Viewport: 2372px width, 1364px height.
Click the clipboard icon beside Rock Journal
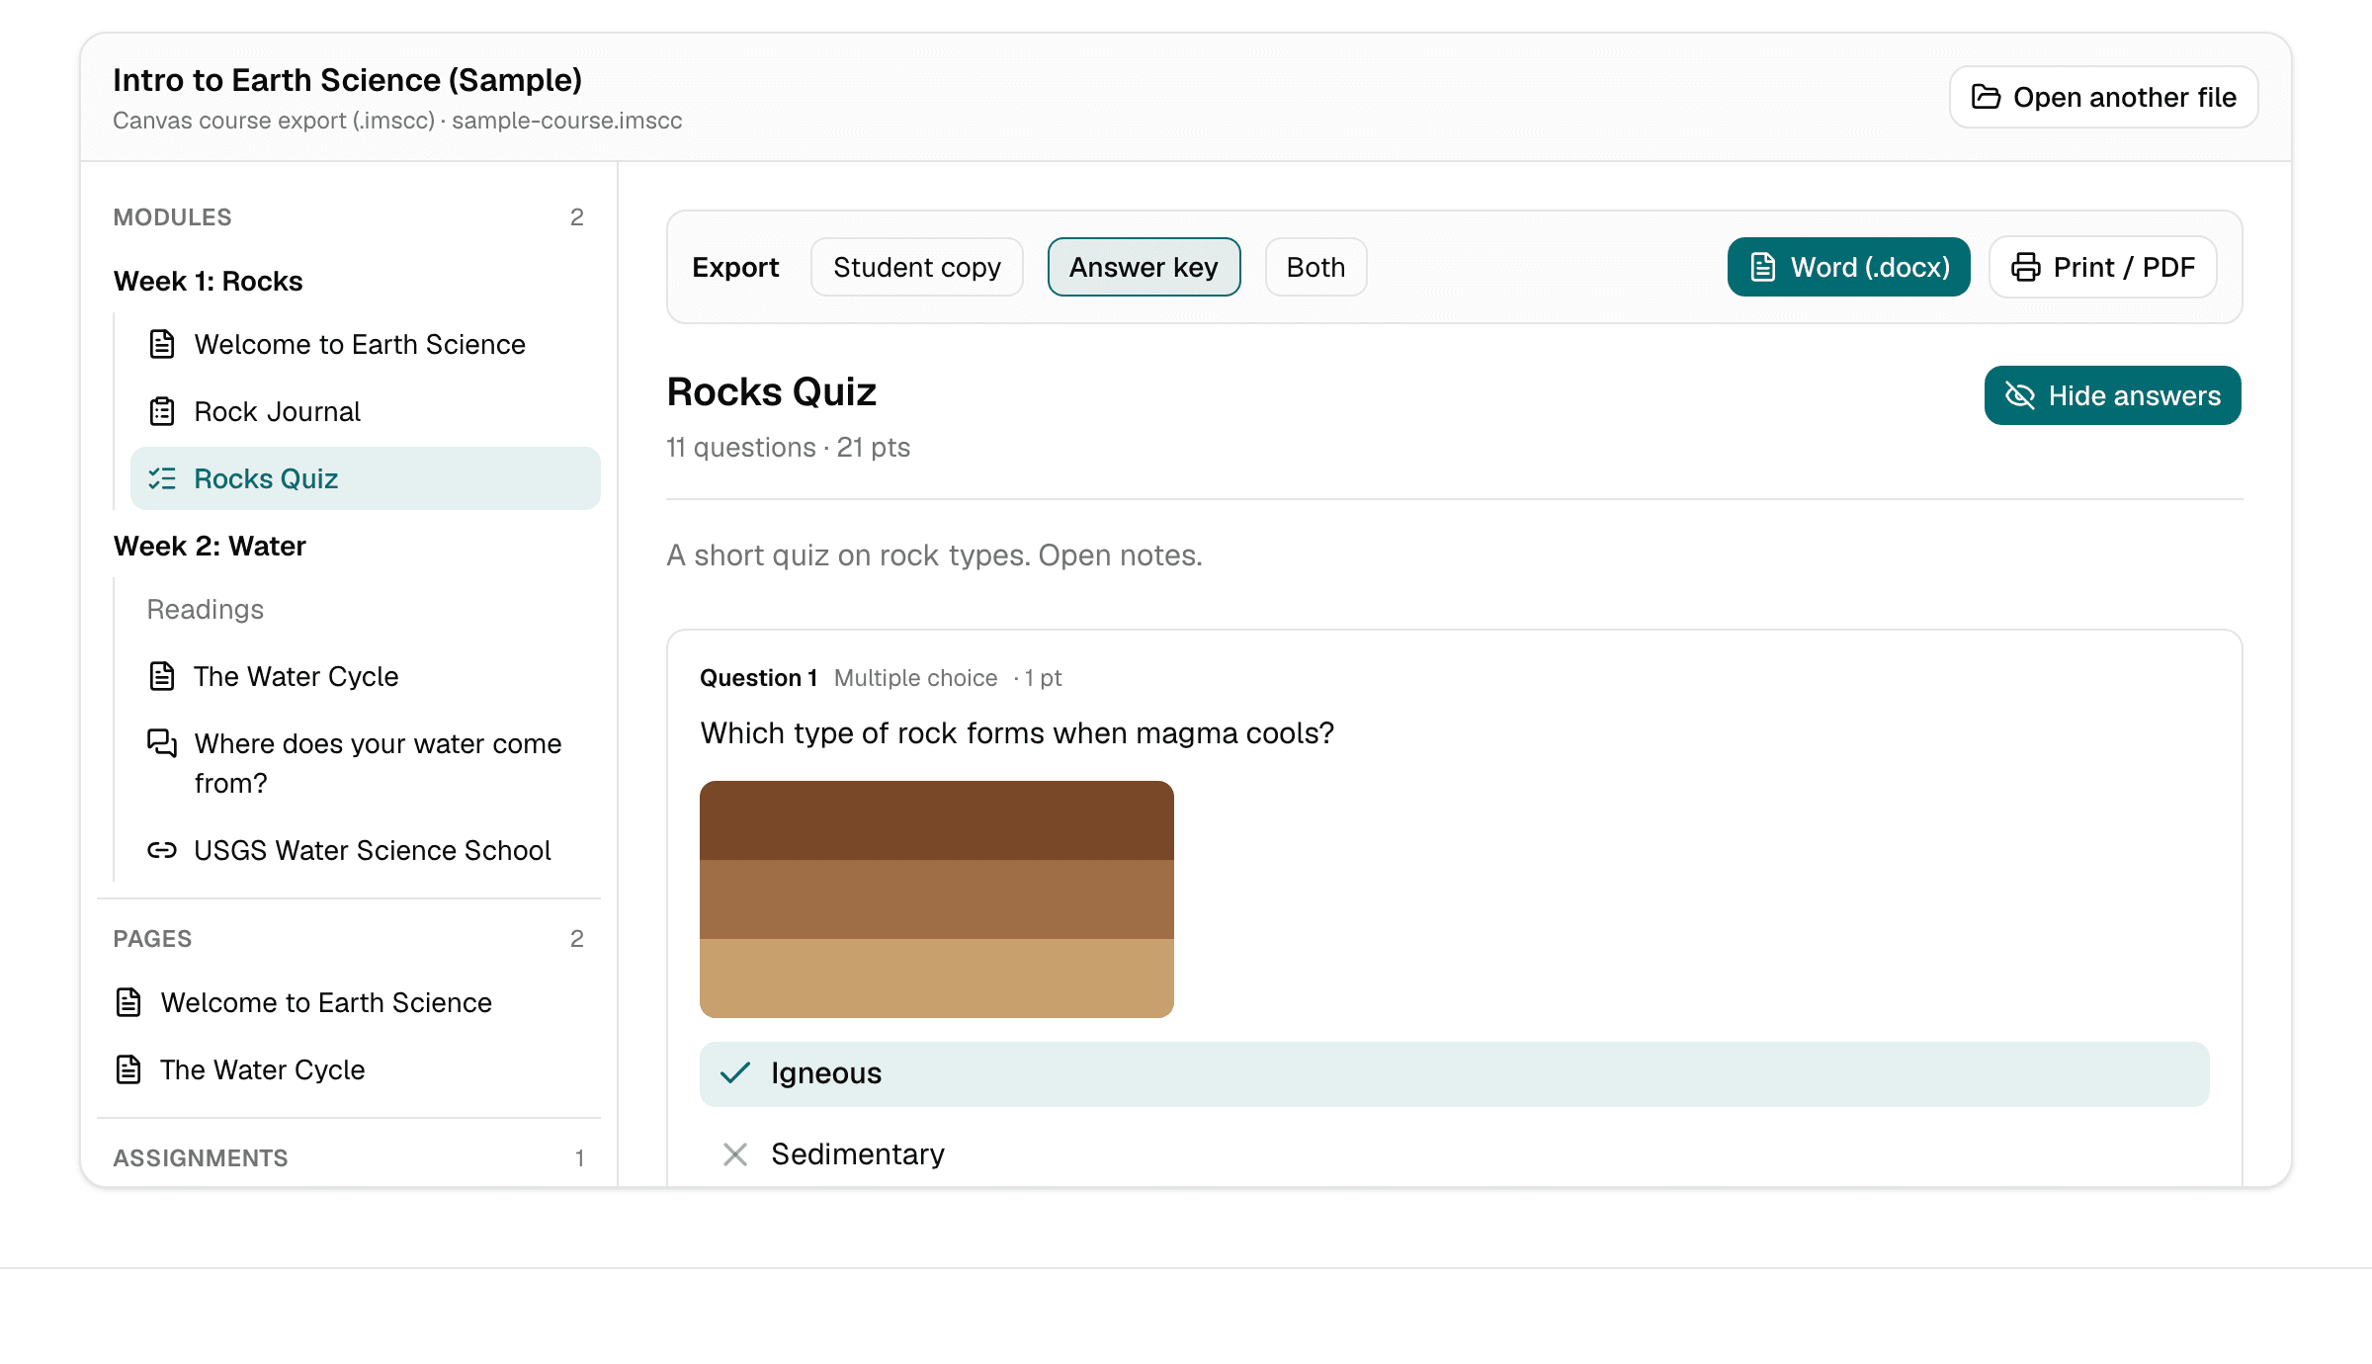click(x=162, y=411)
